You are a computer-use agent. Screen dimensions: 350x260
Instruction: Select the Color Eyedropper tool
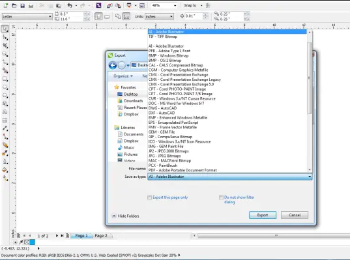5,153
